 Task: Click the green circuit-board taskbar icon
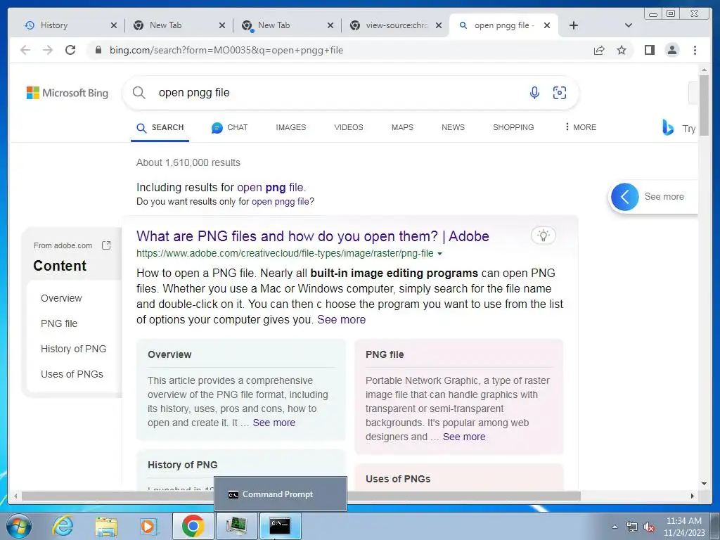point(236,526)
